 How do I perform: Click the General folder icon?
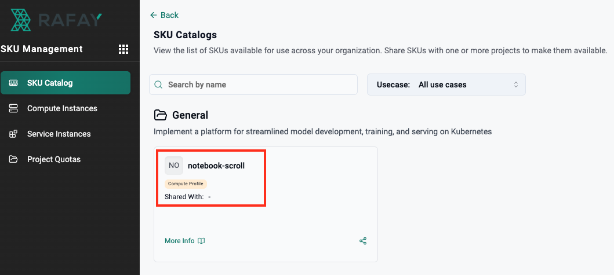coord(160,115)
